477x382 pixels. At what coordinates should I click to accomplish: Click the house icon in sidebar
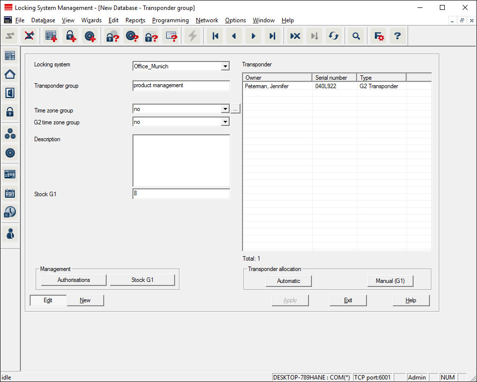pyautogui.click(x=10, y=74)
